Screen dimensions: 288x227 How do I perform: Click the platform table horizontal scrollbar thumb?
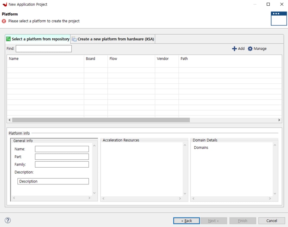coord(101,120)
